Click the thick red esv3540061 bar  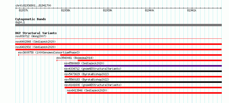click(x=150, y=60)
